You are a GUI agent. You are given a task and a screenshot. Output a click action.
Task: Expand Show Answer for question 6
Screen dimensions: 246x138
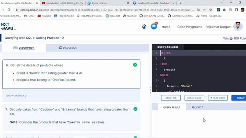point(16,95)
